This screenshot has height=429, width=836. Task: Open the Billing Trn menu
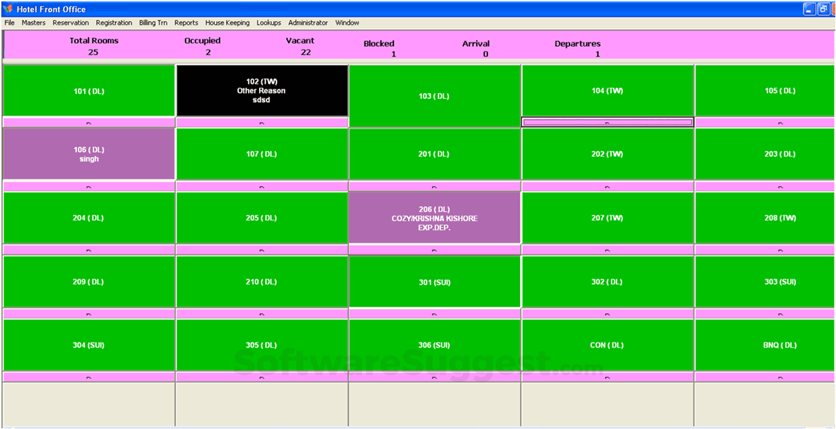tap(153, 22)
